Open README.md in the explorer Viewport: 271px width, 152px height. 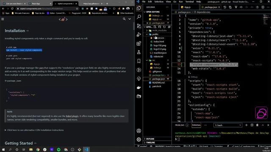(x=158, y=83)
